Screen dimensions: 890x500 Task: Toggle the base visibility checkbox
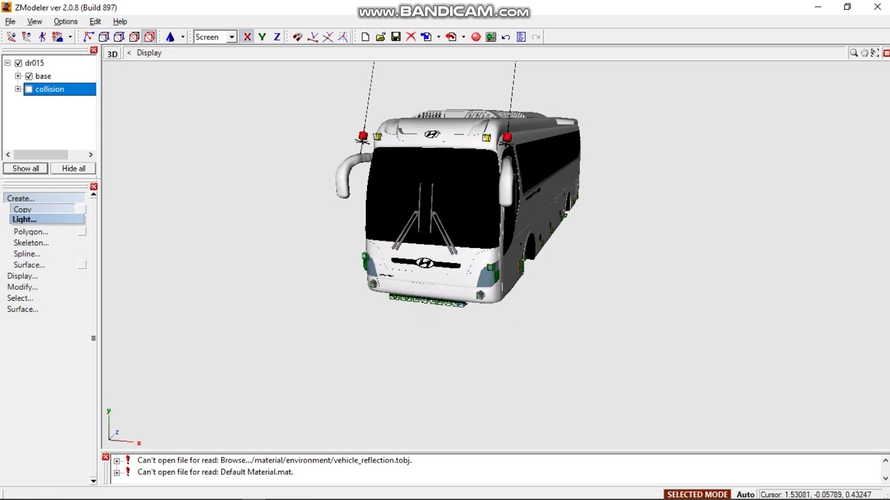(x=29, y=76)
